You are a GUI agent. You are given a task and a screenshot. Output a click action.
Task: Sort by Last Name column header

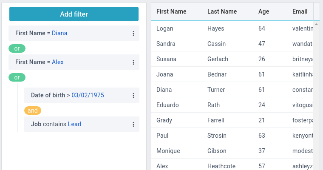[x=222, y=11]
